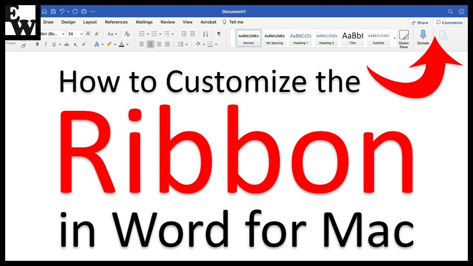Open the Design tab
The image size is (473, 266).
click(68, 22)
